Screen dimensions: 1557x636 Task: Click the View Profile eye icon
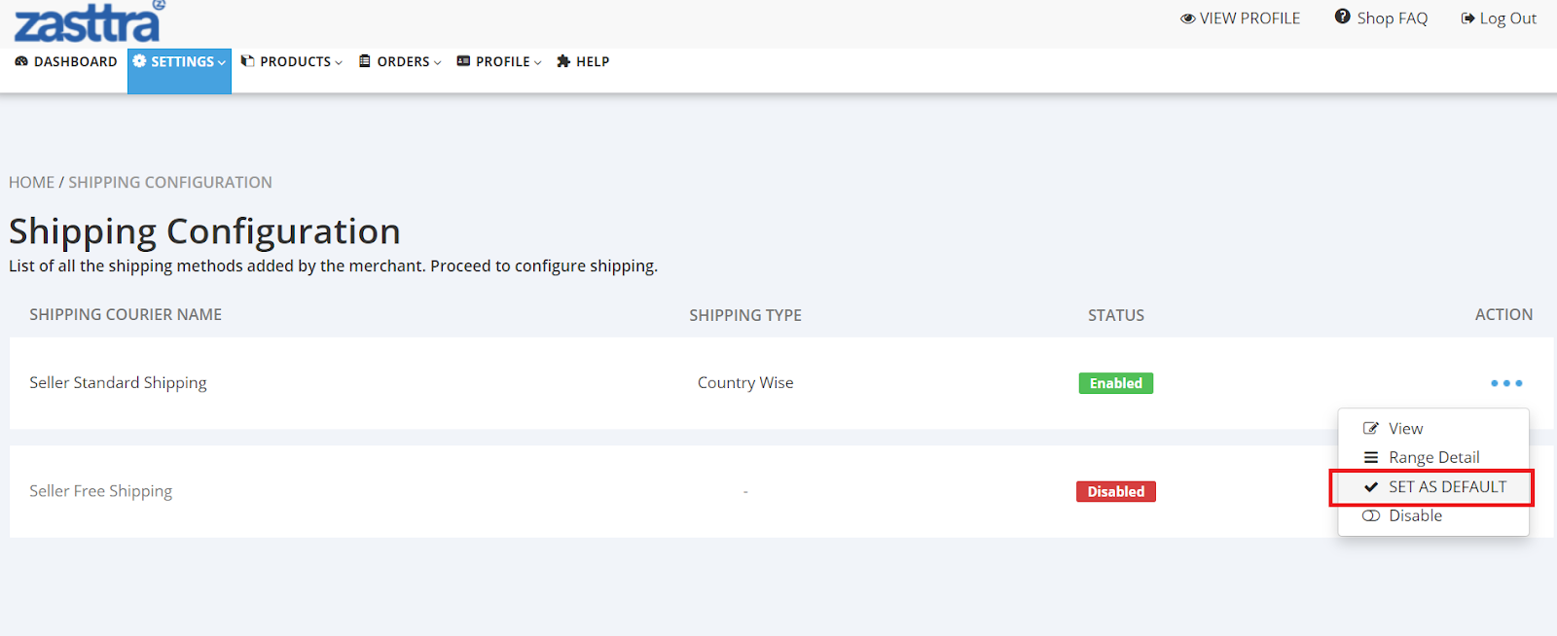[1187, 18]
